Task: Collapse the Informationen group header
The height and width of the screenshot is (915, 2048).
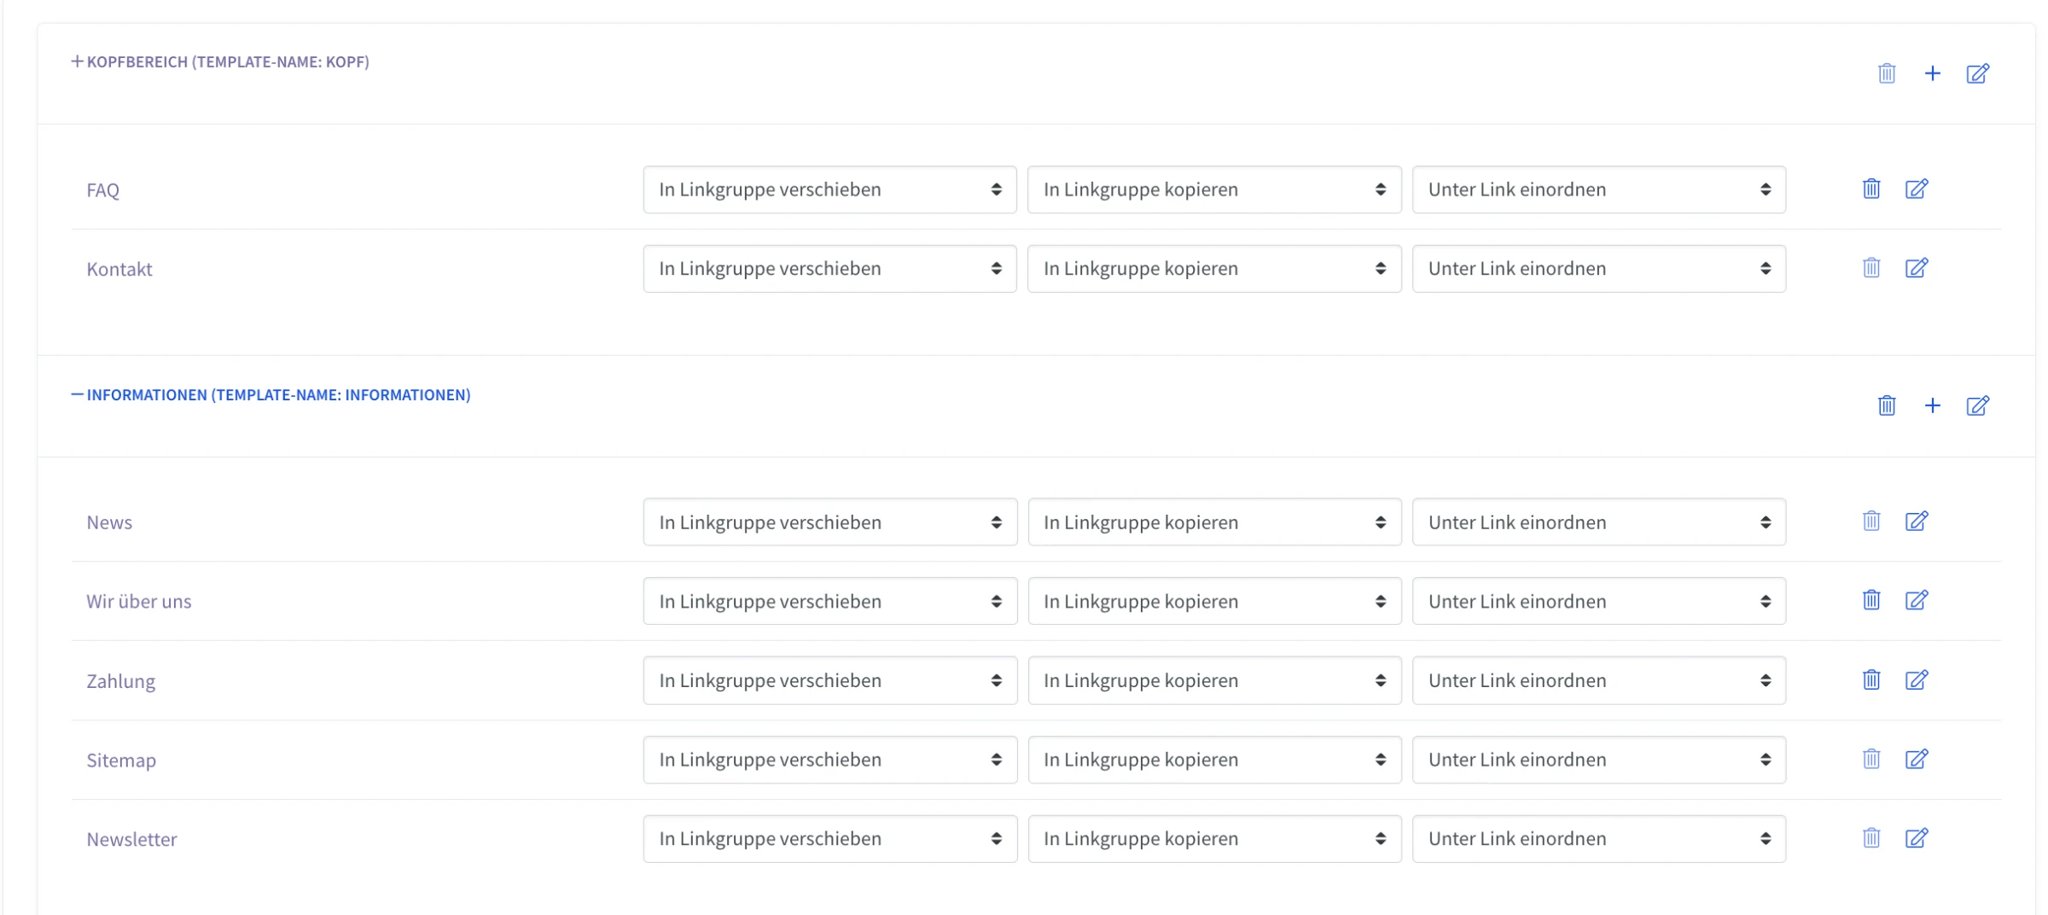Action: 271,394
